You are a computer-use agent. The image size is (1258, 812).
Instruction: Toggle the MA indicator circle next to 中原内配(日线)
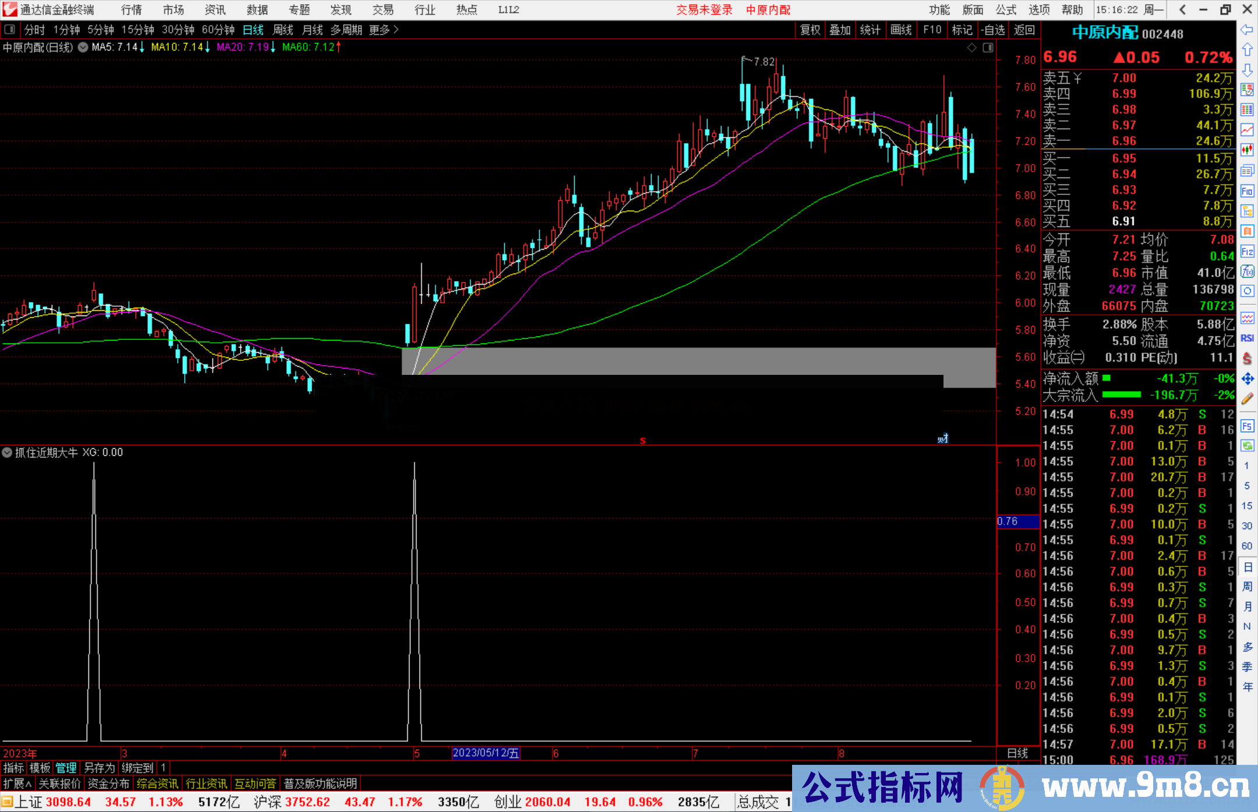pos(83,47)
